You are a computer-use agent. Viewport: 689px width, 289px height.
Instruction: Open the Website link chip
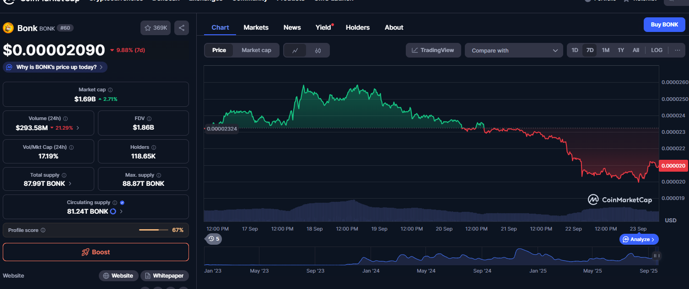(x=118, y=276)
